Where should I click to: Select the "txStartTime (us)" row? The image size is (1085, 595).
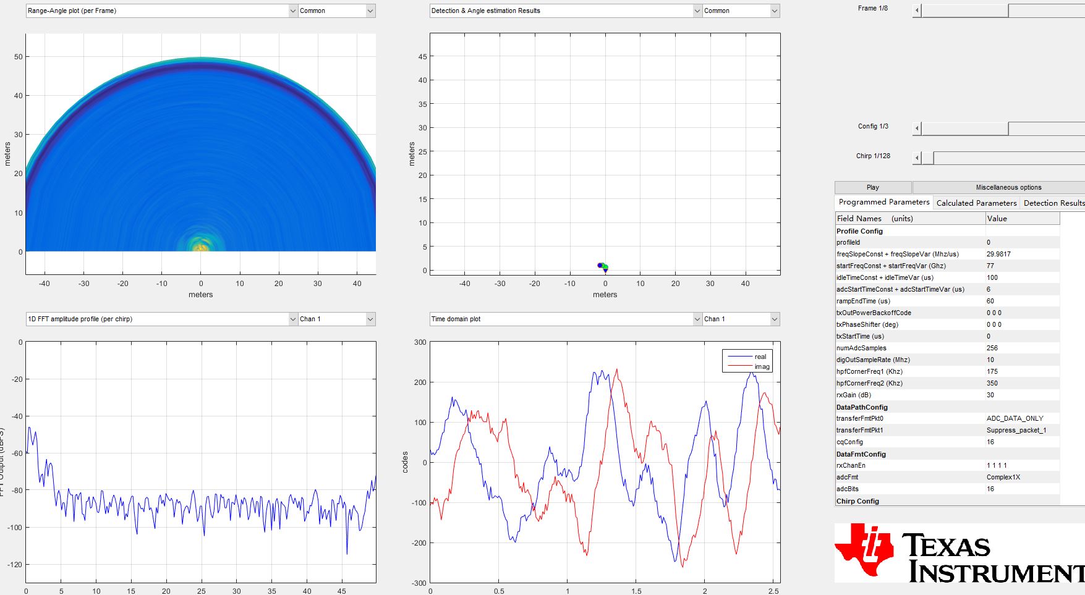tap(947, 336)
